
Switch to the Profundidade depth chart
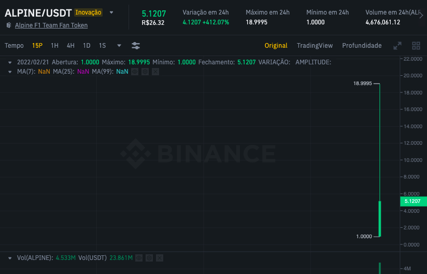362,46
